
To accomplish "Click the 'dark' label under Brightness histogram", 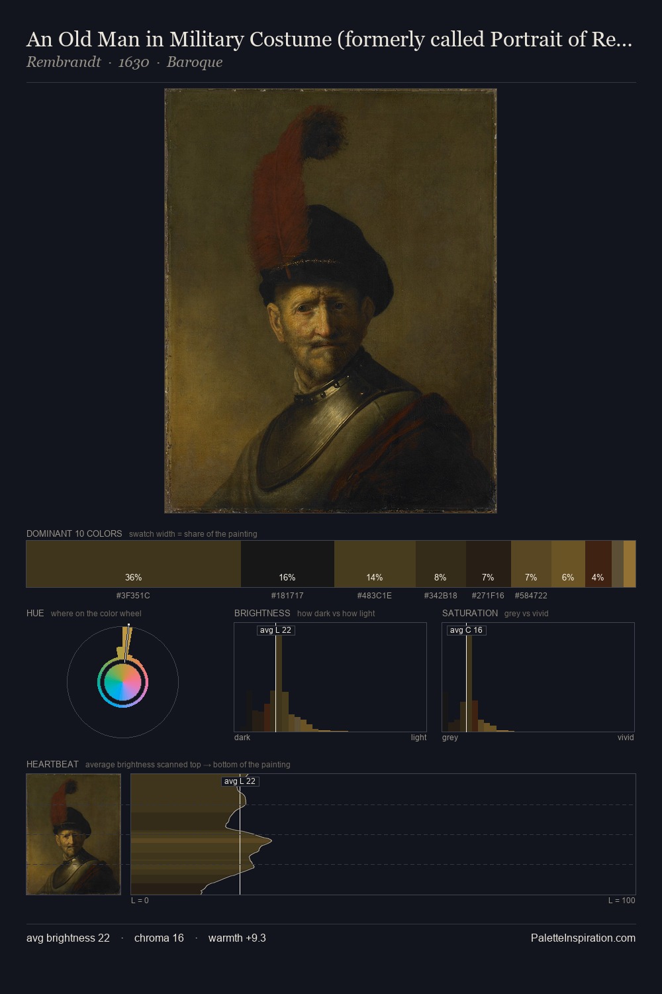I will (x=242, y=738).
